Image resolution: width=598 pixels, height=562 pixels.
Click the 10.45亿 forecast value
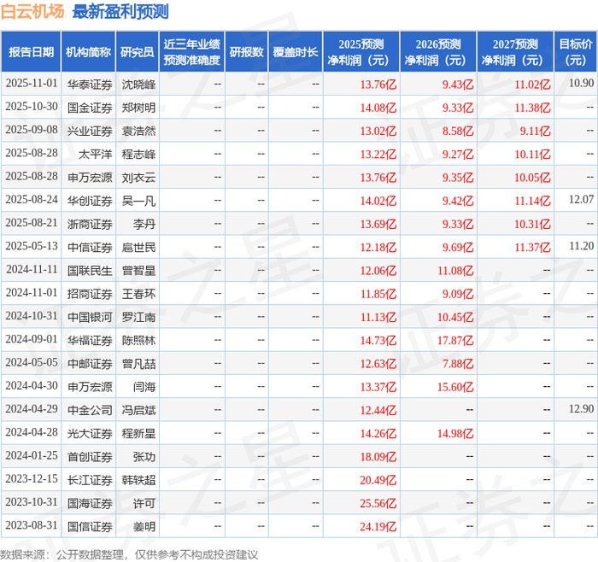(455, 317)
